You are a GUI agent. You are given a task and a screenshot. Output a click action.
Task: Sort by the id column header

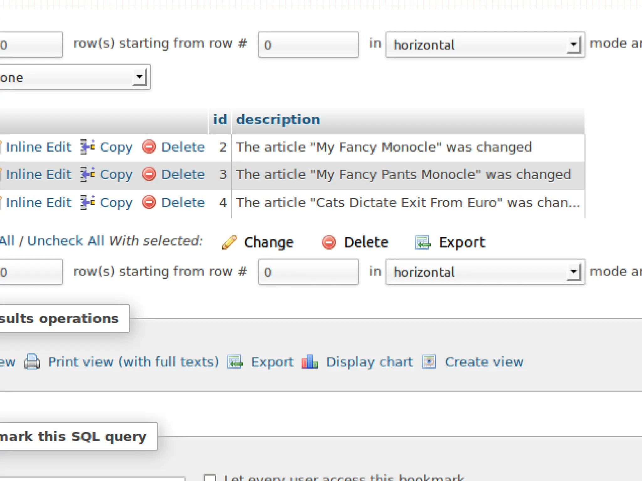pos(220,120)
